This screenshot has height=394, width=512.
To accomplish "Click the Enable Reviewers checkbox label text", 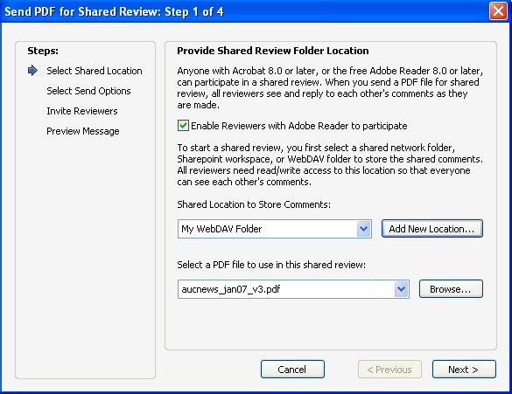I will point(298,126).
